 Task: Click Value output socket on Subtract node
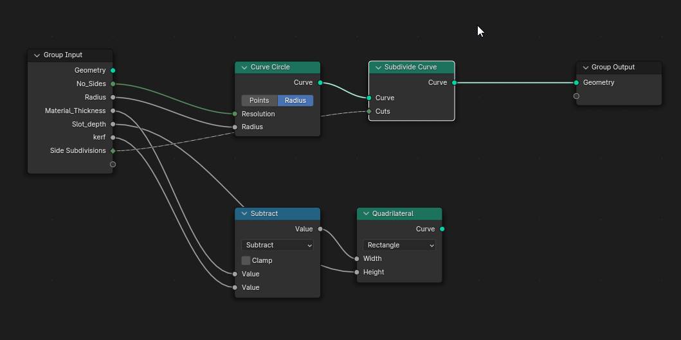coord(320,229)
